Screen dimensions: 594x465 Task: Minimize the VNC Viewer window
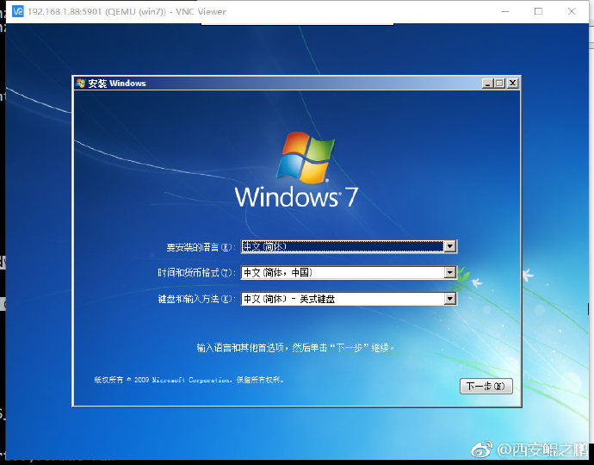(505, 11)
